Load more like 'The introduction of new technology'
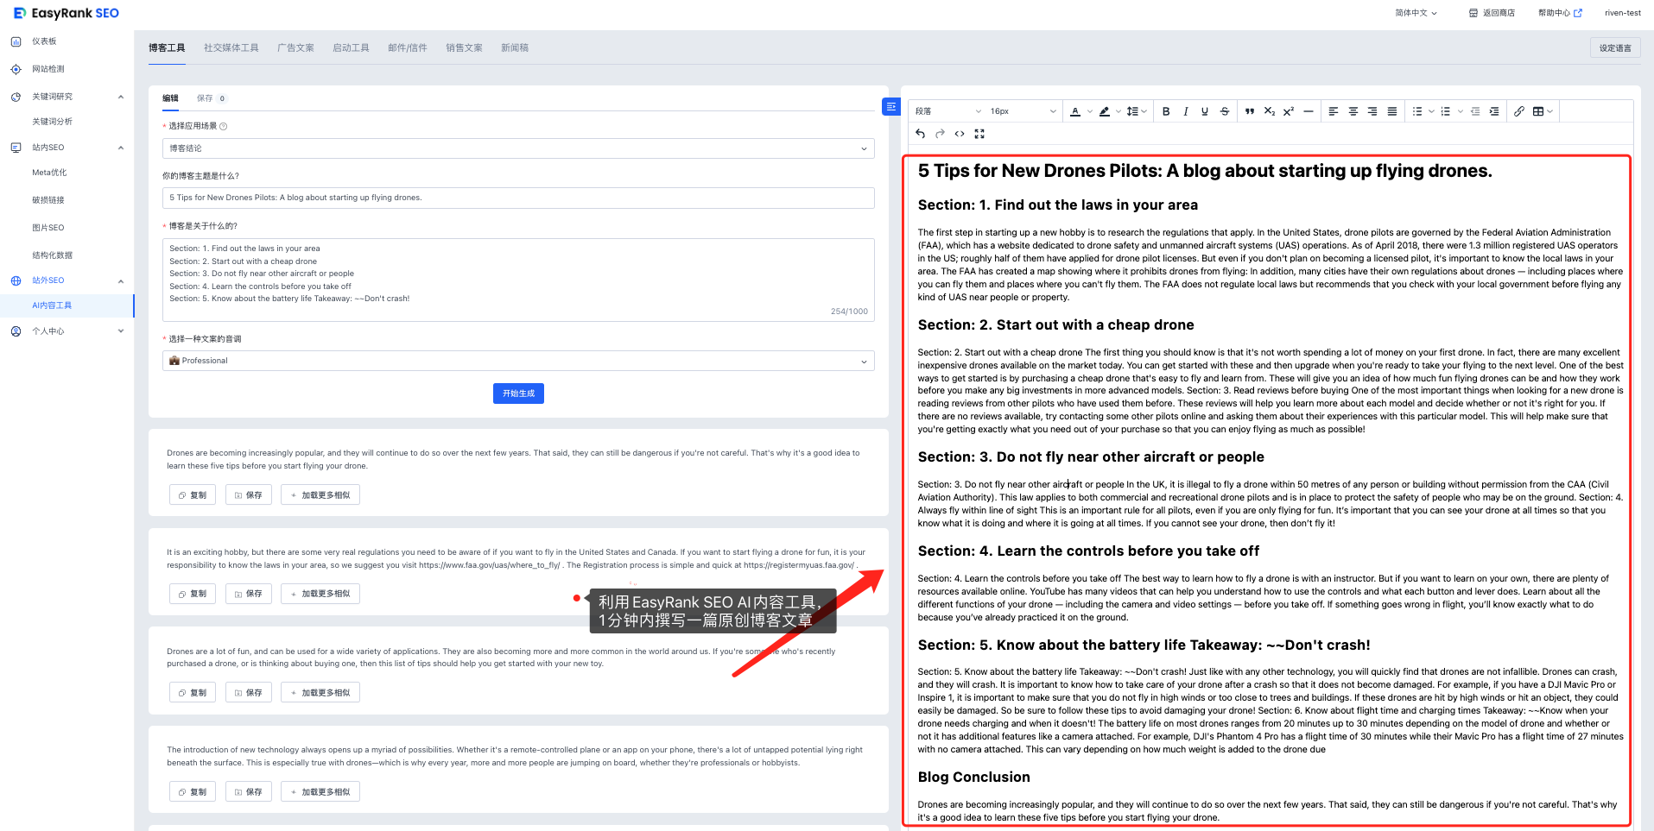Image resolution: width=1654 pixels, height=831 pixels. [x=320, y=792]
